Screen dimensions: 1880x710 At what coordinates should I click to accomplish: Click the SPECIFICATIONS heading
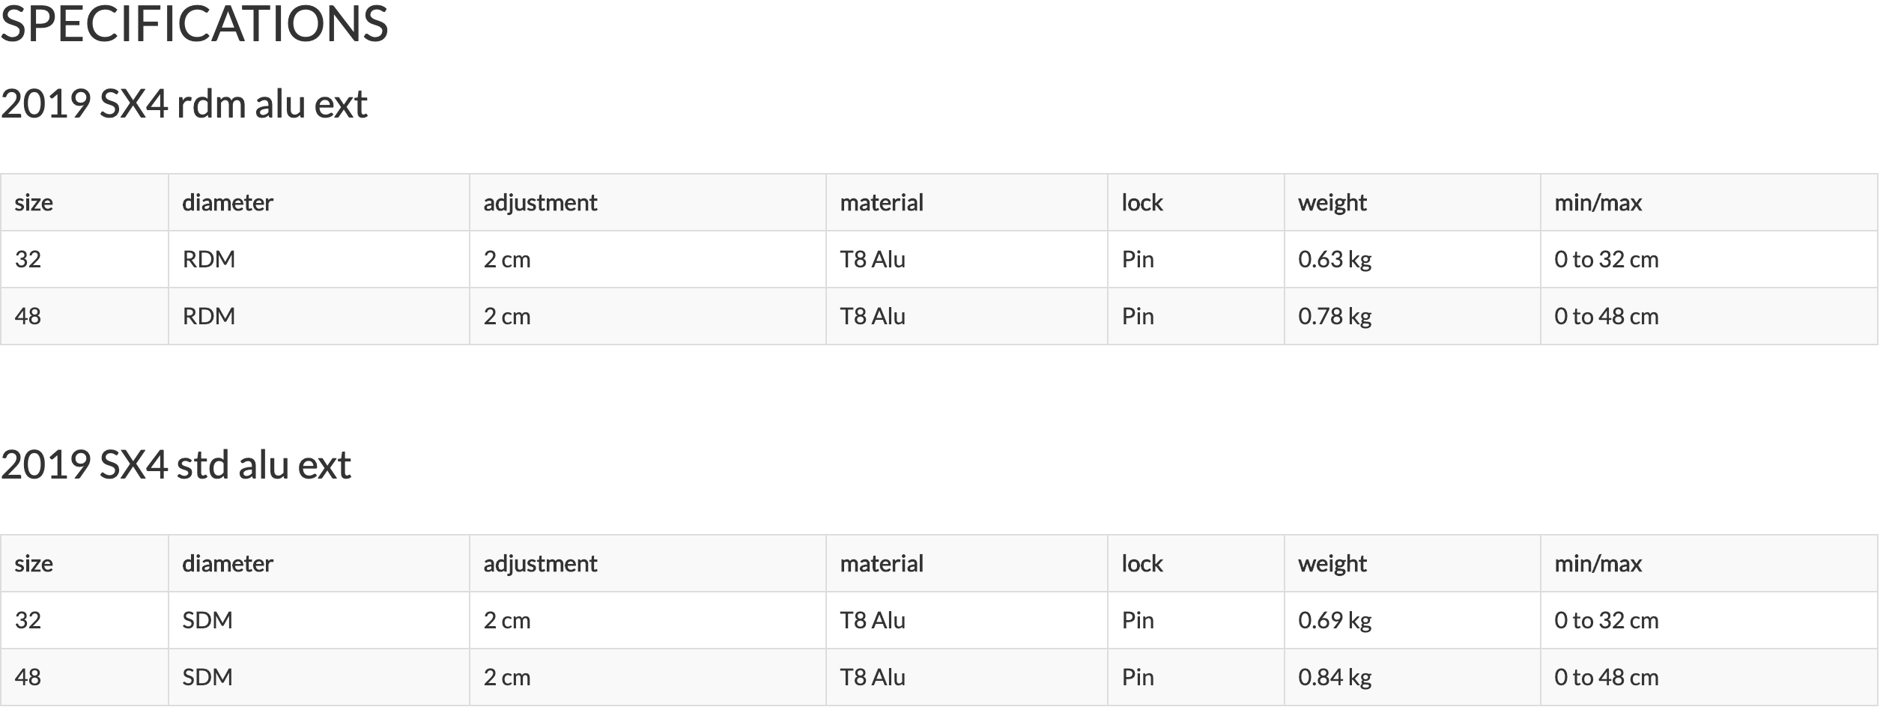(x=195, y=24)
